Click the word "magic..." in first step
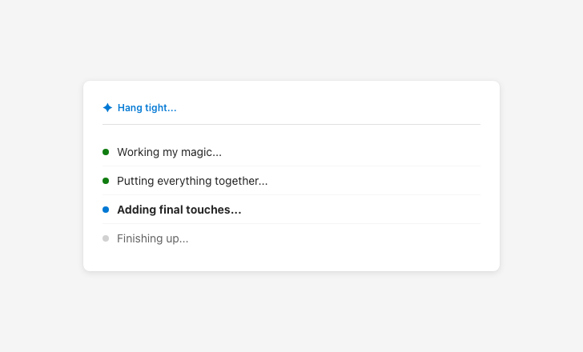This screenshot has width=583, height=352. (x=202, y=152)
